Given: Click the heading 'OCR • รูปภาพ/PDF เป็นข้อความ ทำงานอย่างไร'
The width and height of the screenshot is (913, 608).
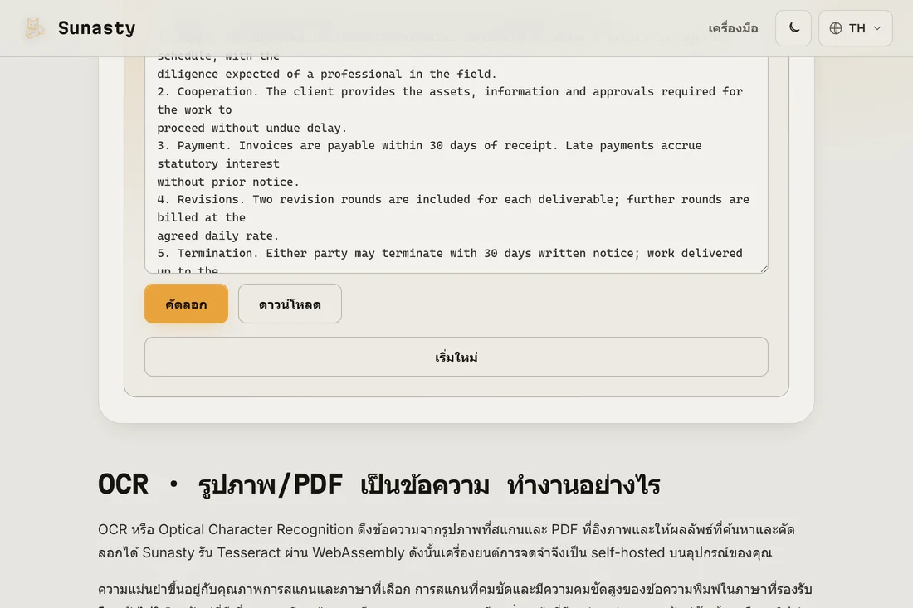Looking at the screenshot, I should coord(379,484).
